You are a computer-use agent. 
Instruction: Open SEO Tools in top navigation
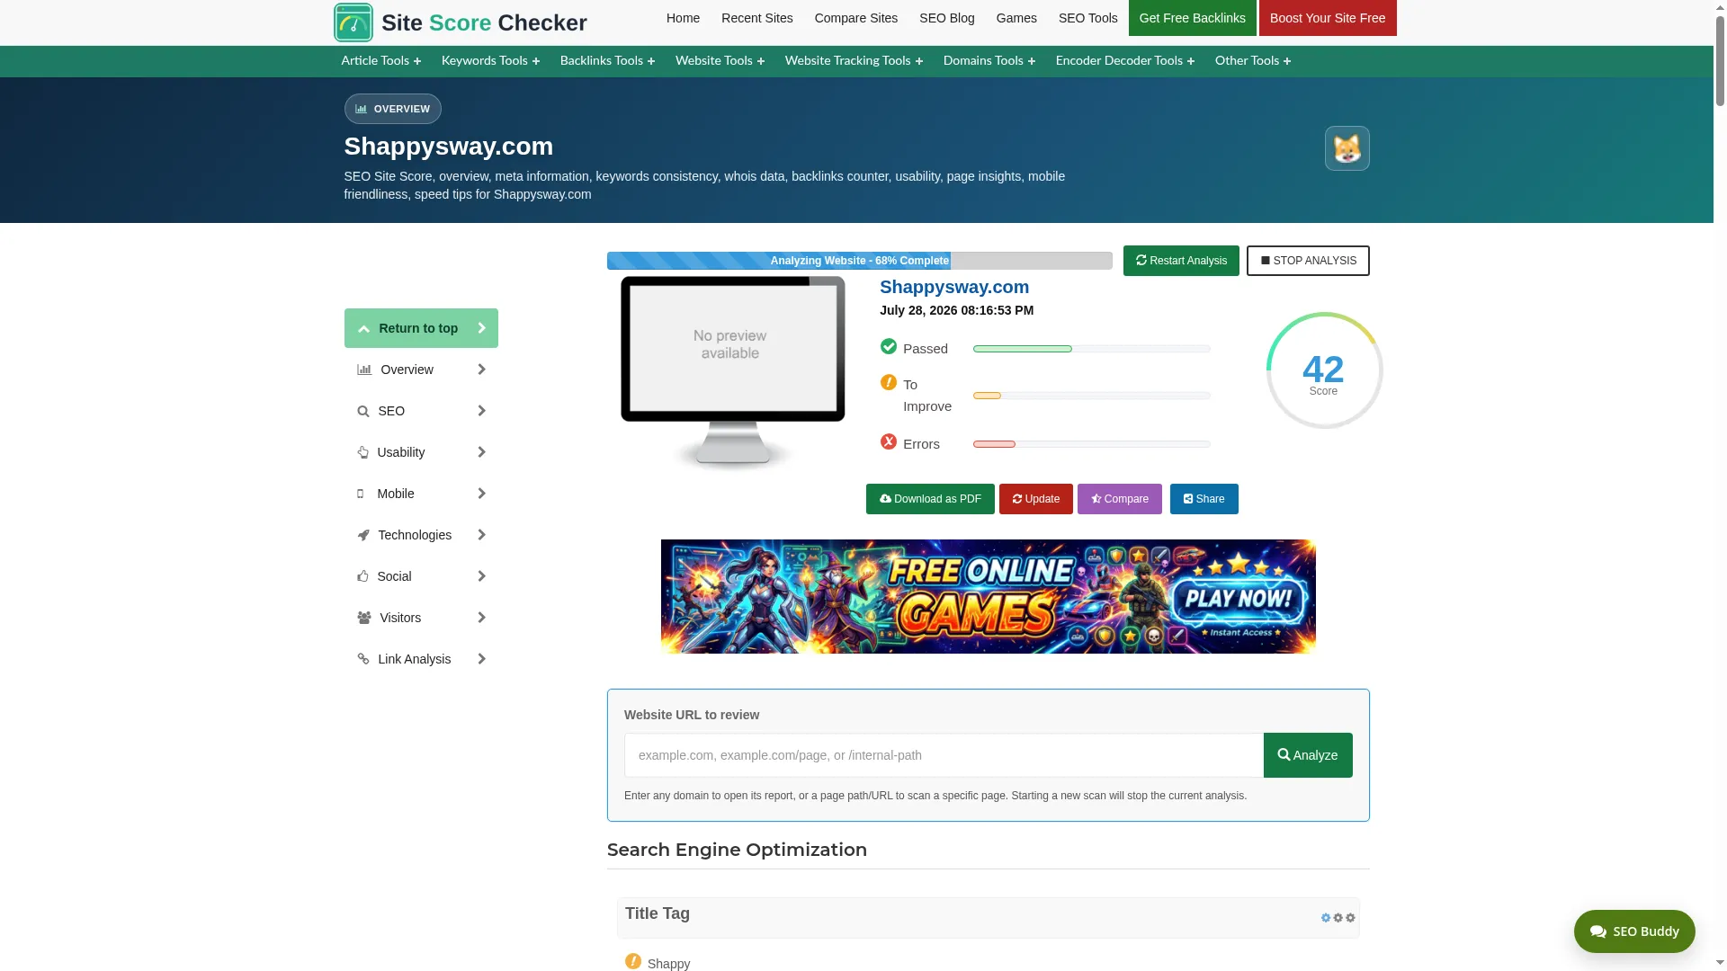coord(1087,18)
